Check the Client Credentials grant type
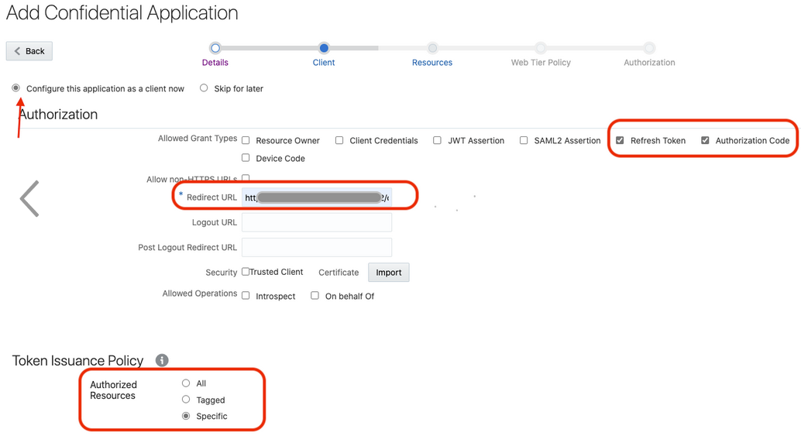This screenshot has height=436, width=801. [339, 140]
